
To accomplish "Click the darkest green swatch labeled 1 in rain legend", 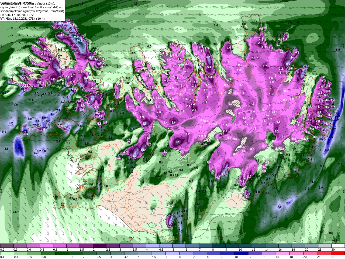I will [x=62, y=253].
